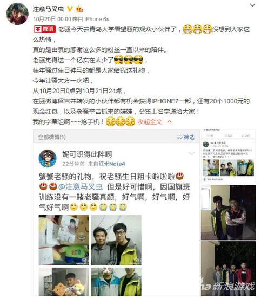Click the membership badge icon beside username
Image resolution: width=261 pixels, height=298 pixels.
click(79, 9)
